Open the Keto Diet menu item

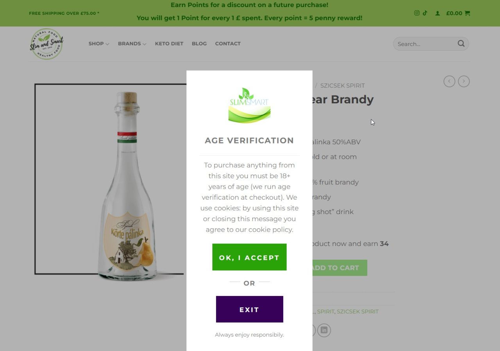click(x=169, y=44)
